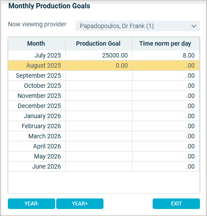Click the Production Goal column header
Viewport: 207px width, 216px height.
99,43
